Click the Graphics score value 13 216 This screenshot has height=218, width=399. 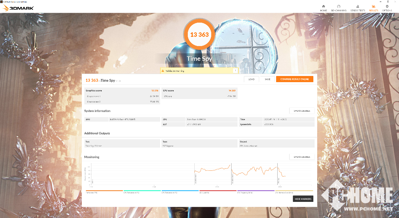pos(155,91)
